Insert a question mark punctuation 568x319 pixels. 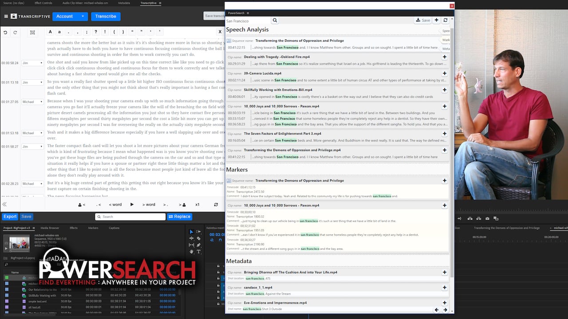tap(96, 32)
